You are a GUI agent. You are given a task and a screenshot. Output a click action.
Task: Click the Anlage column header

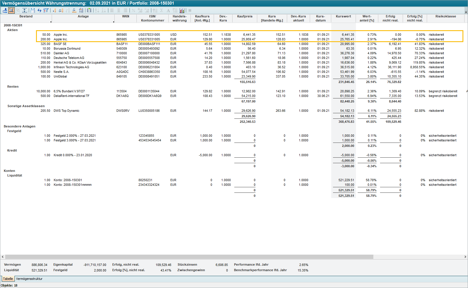(83, 17)
